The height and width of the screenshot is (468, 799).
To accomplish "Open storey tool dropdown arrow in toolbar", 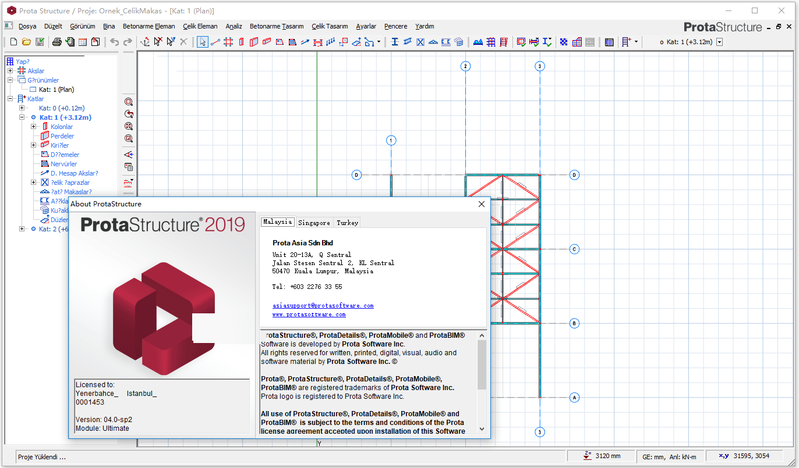I will [x=636, y=42].
